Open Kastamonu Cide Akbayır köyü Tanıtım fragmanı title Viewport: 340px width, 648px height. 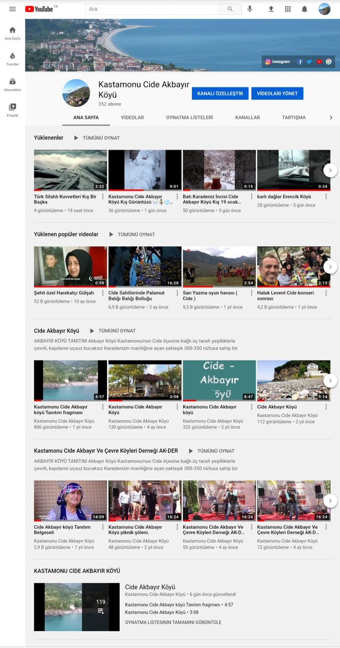point(60,410)
